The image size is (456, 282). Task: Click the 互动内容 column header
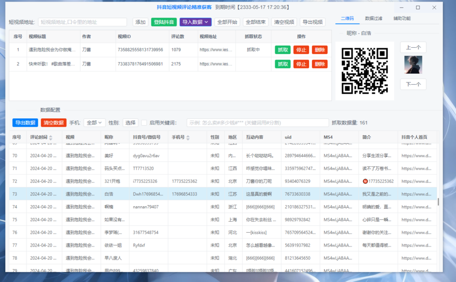pyautogui.click(x=255, y=137)
